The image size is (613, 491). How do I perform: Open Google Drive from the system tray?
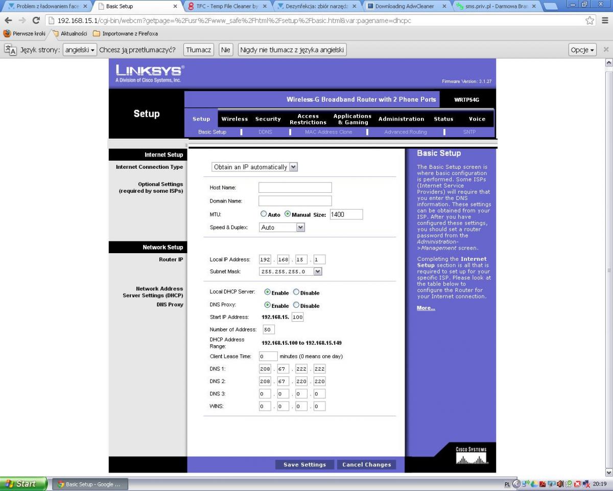click(534, 484)
